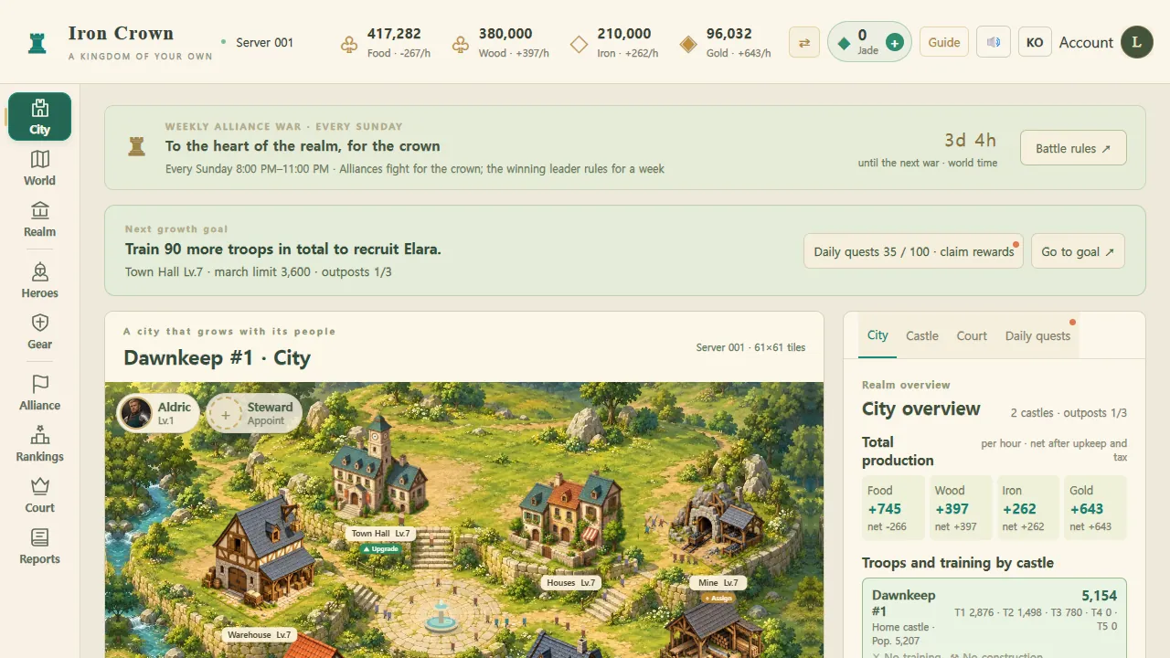
Task: Open the Account label
Action: coord(1086,42)
